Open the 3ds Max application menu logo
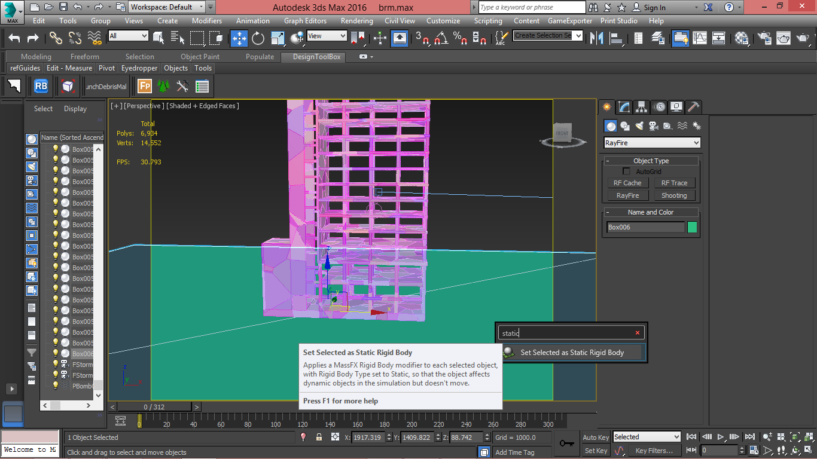The height and width of the screenshot is (459, 817). [x=12, y=11]
